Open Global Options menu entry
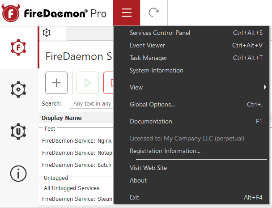The height and width of the screenshot is (208, 272). [x=191, y=104]
